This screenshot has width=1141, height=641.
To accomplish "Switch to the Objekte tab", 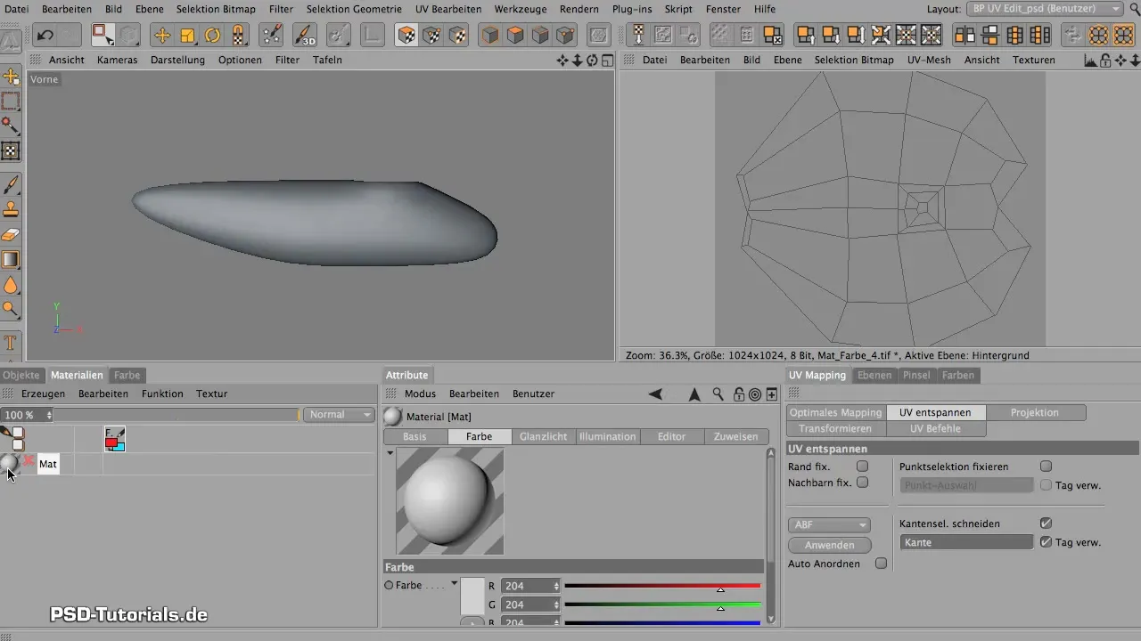I will coord(21,375).
